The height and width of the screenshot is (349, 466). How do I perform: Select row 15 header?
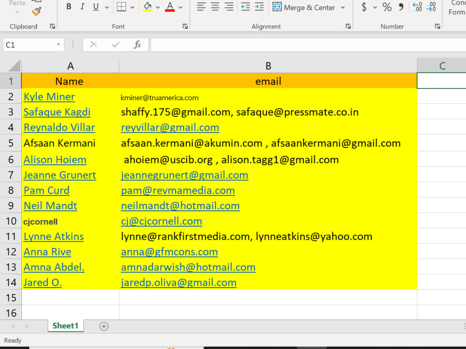click(11, 298)
